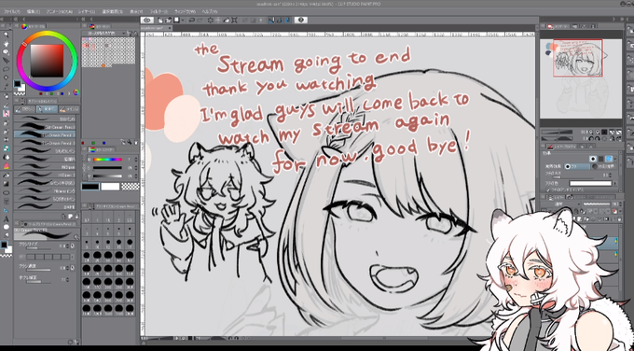The image size is (634, 351).
Task: Open the フィルター (Filter) menu
Action: pyautogui.click(x=158, y=11)
